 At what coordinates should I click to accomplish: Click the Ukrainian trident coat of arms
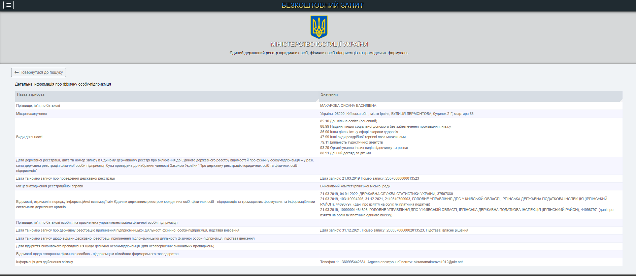[319, 27]
